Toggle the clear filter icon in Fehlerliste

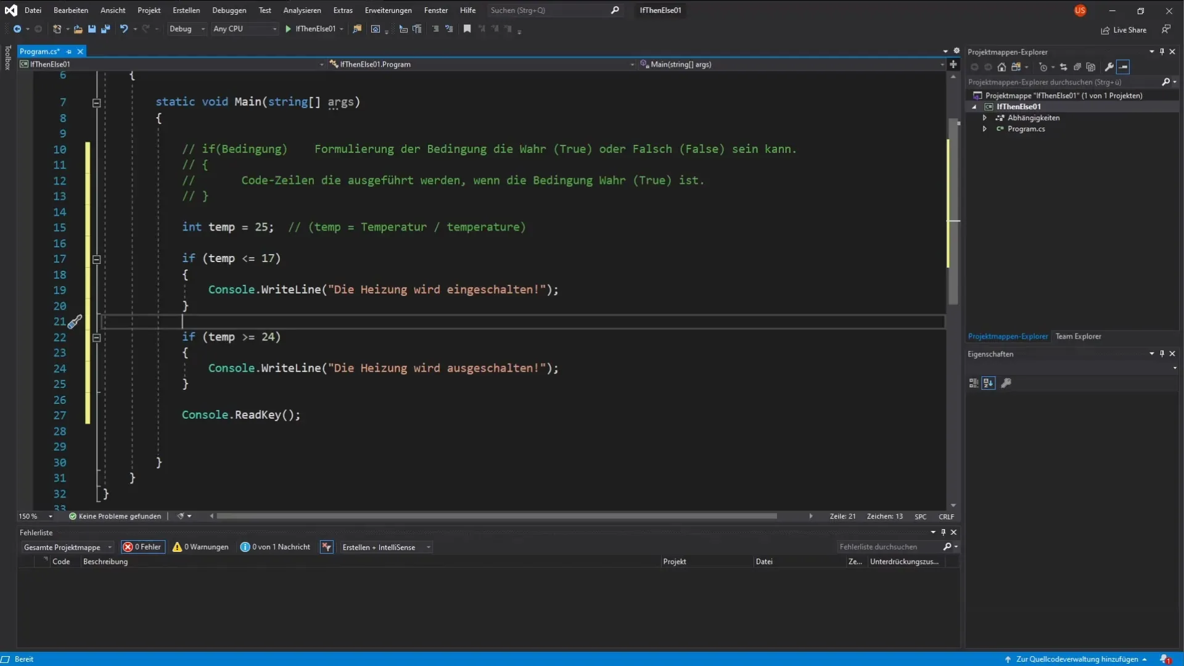[327, 547]
